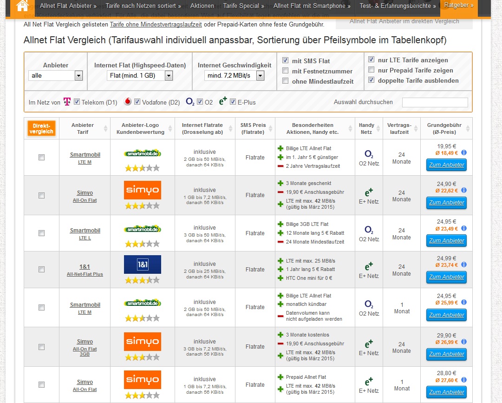Click the Direktvergleich button
502x403 pixels.
click(x=41, y=128)
